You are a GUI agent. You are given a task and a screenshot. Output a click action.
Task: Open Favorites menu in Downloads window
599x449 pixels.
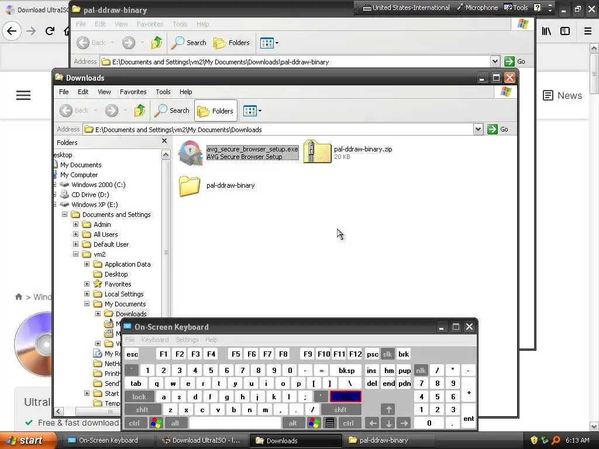[133, 92]
